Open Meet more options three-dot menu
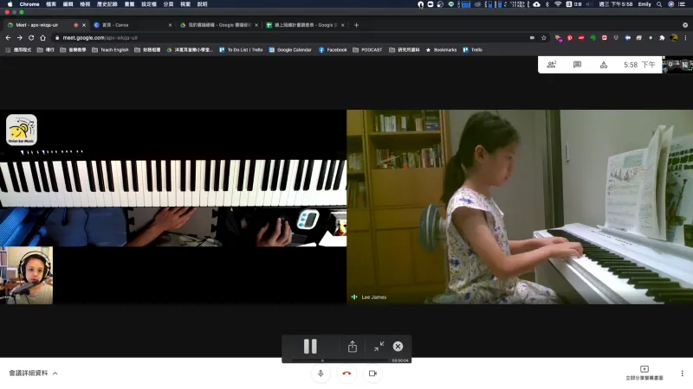The height and width of the screenshot is (389, 693). point(682,373)
